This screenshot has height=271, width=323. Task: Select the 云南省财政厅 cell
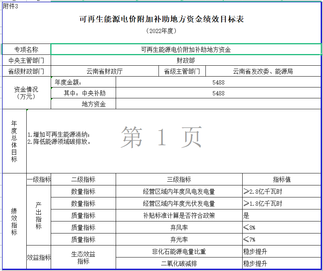pos(104,71)
